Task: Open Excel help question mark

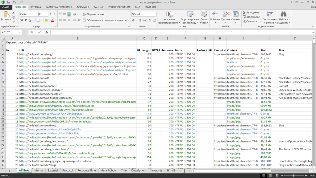Action: (291, 2)
